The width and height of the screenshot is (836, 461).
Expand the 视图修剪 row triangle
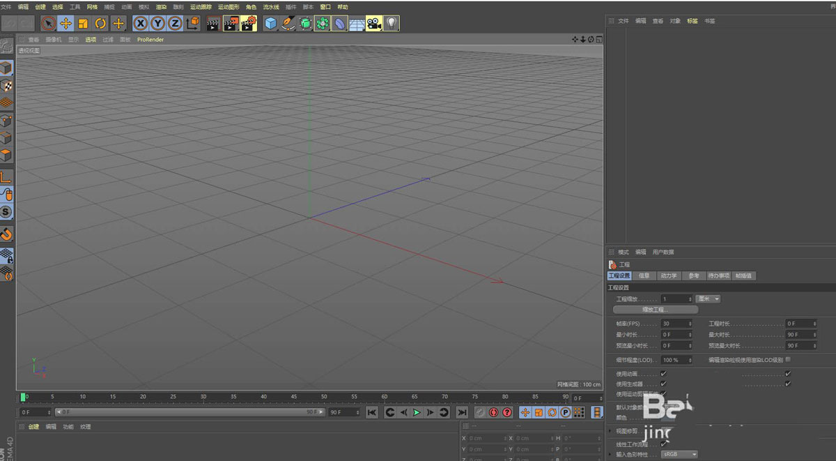coord(610,431)
